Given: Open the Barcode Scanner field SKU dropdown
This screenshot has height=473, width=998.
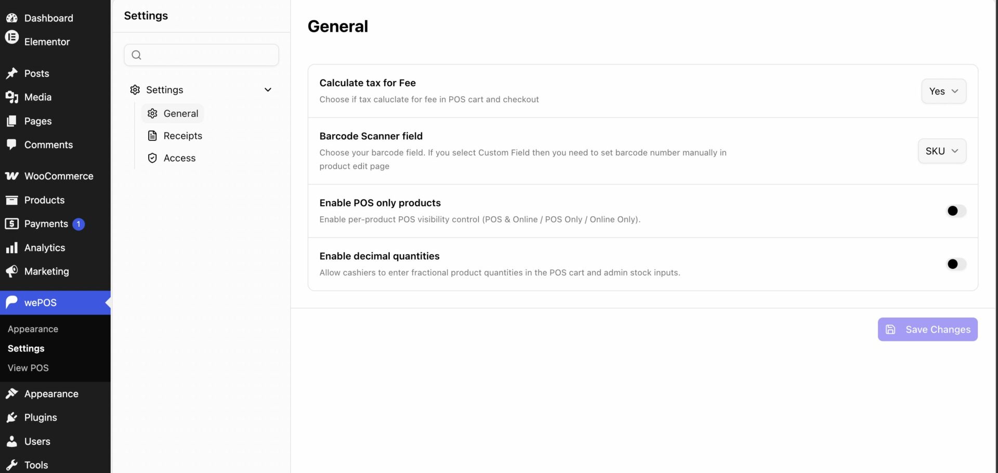Looking at the screenshot, I should click(x=942, y=151).
